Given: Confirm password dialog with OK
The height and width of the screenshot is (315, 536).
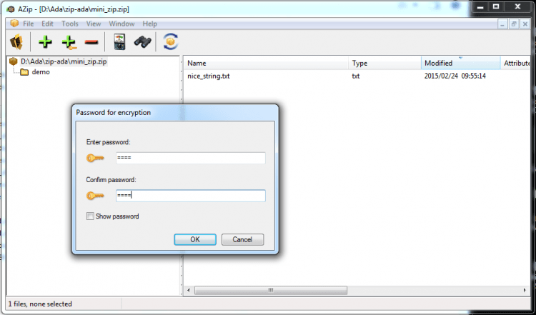Looking at the screenshot, I should click(195, 239).
